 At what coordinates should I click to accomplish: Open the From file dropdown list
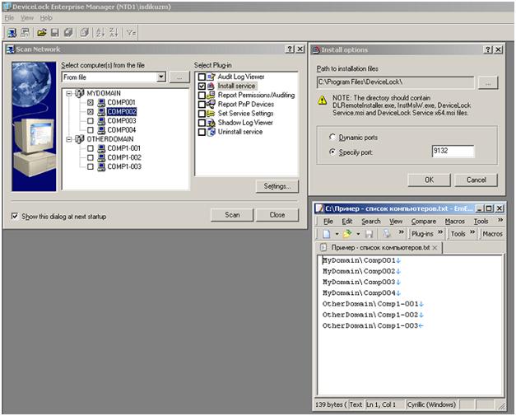(161, 77)
